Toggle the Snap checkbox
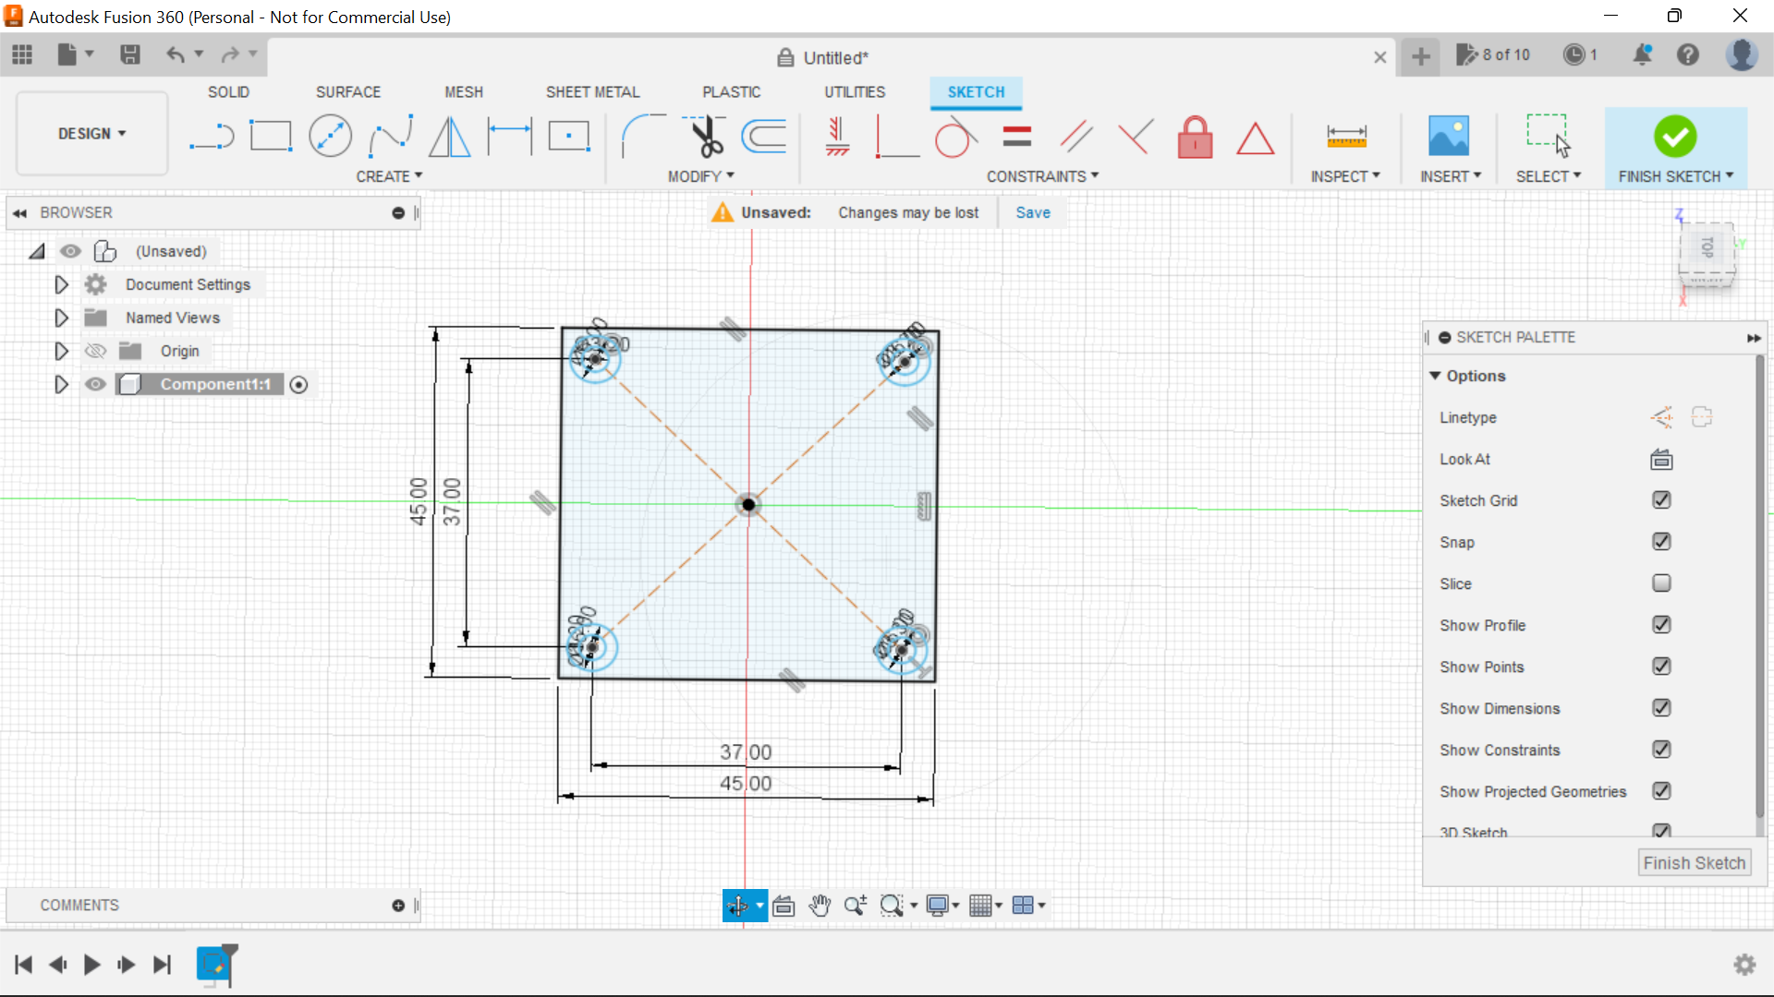This screenshot has height=997, width=1774. pos(1661,542)
